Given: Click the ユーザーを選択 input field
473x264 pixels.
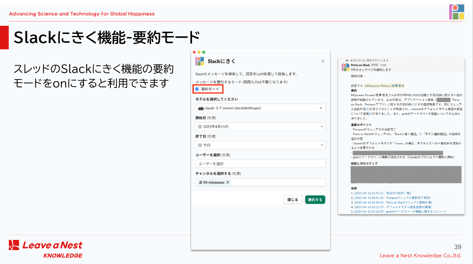Looking at the screenshot, I should point(260,163).
